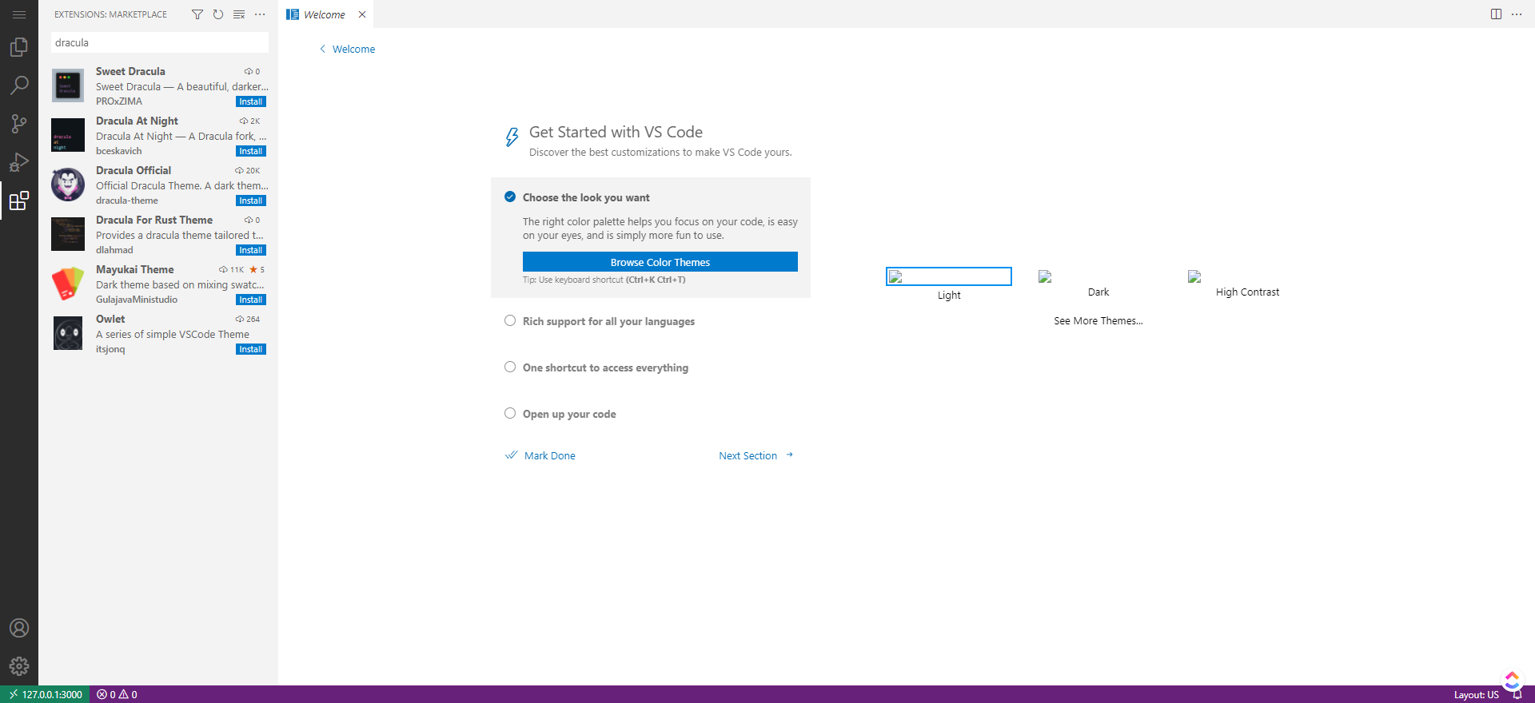The width and height of the screenshot is (1535, 703).
Task: Click the remote host 127.0.0.1:3000 indicator
Action: [45, 694]
